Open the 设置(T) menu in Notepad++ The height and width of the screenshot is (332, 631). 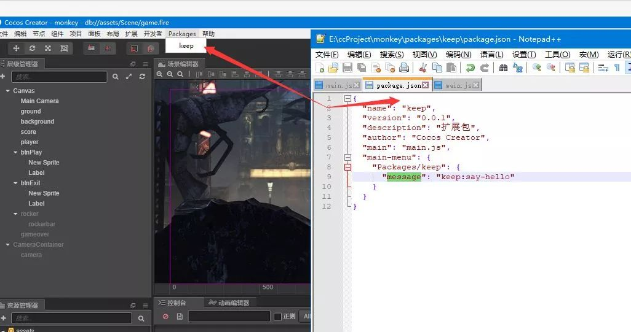click(524, 54)
